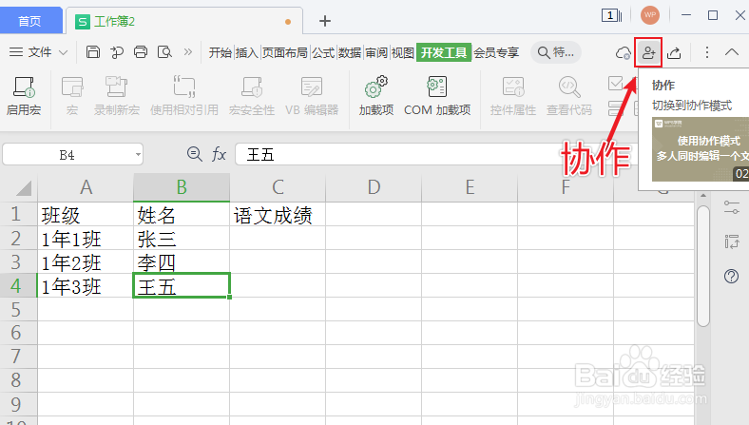This screenshot has height=425, width=749.
Task: Click cell containing 1年1班
Action: (x=86, y=238)
